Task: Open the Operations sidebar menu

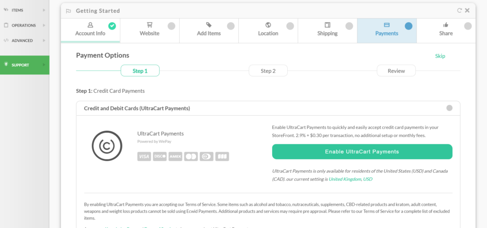Action: [x=25, y=26]
